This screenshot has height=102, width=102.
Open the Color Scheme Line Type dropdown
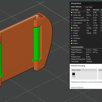tap(92, 7)
